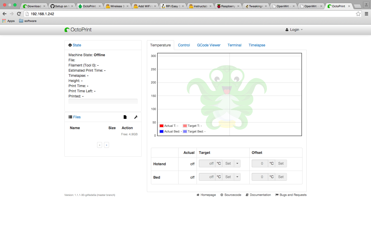Switch to the Control tab

point(184,45)
